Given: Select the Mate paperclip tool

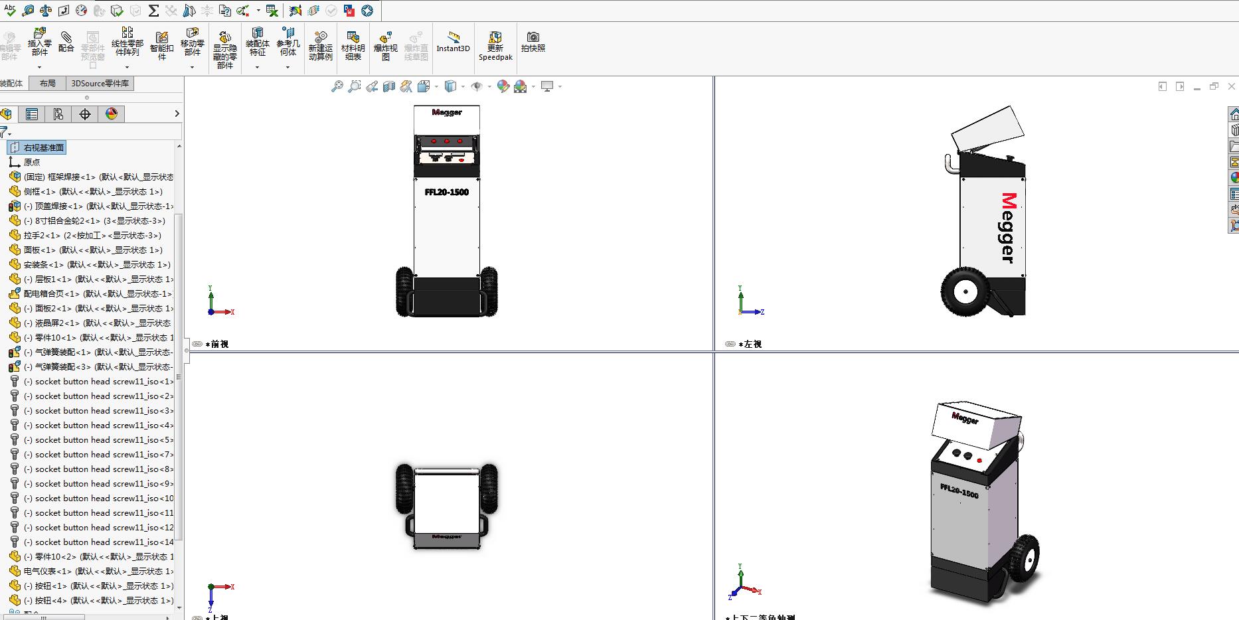Looking at the screenshot, I should point(66,41).
